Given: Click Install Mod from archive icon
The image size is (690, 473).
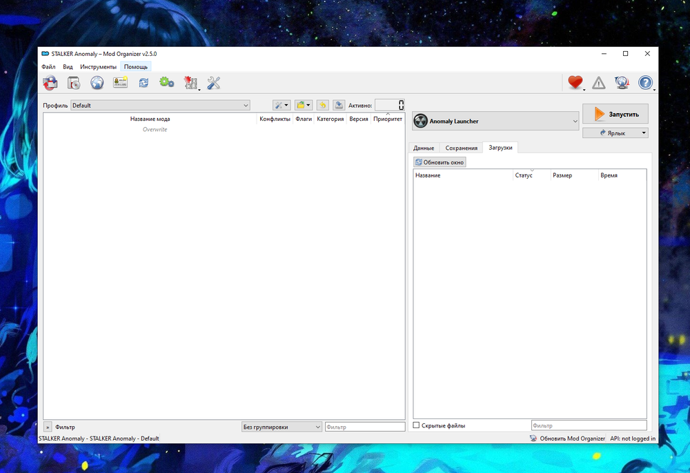Looking at the screenshot, I should 74,83.
